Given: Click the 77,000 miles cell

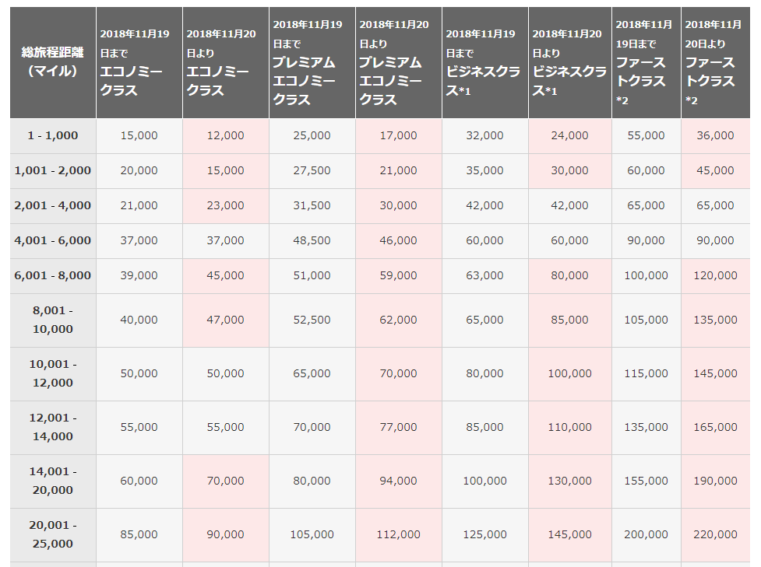Looking at the screenshot, I should point(399,427).
